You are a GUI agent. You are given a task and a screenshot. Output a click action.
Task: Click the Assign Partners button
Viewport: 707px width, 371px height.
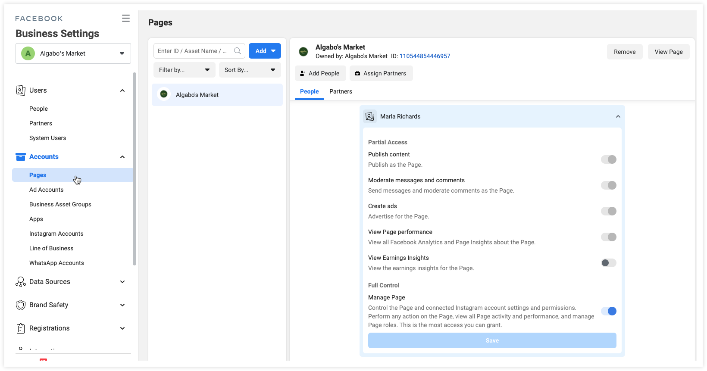pos(381,73)
